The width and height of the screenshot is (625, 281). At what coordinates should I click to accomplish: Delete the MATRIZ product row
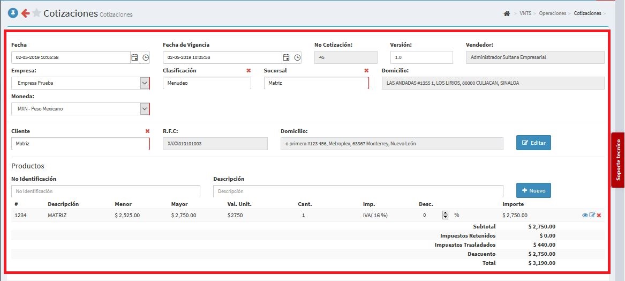point(599,215)
